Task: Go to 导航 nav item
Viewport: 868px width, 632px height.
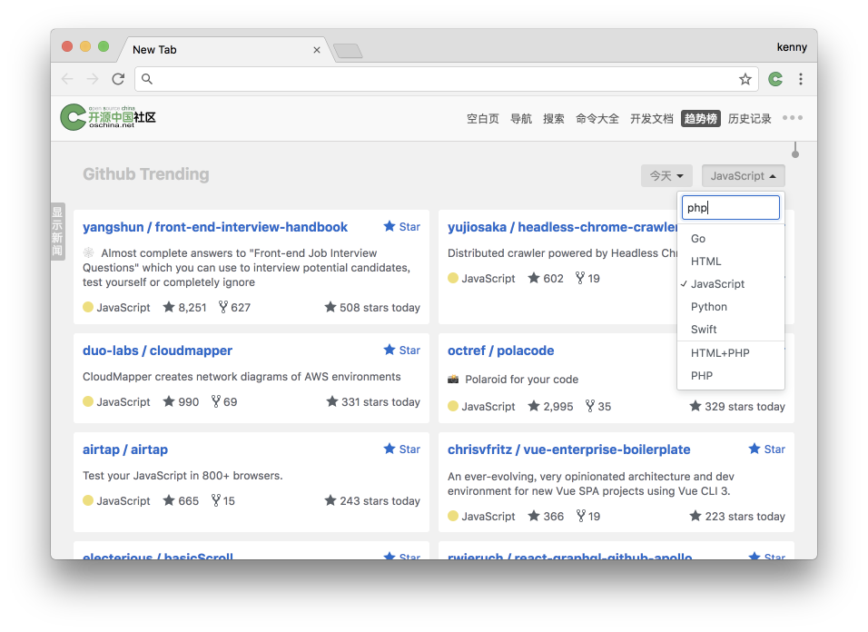Action: [521, 118]
